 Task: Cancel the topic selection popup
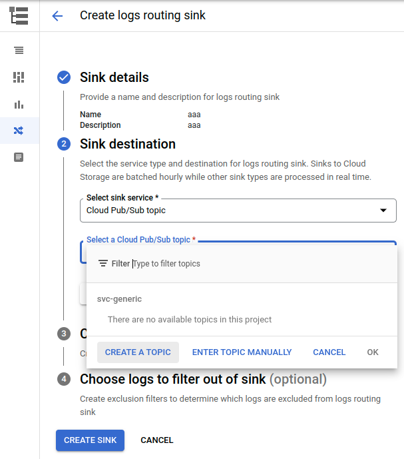(329, 352)
